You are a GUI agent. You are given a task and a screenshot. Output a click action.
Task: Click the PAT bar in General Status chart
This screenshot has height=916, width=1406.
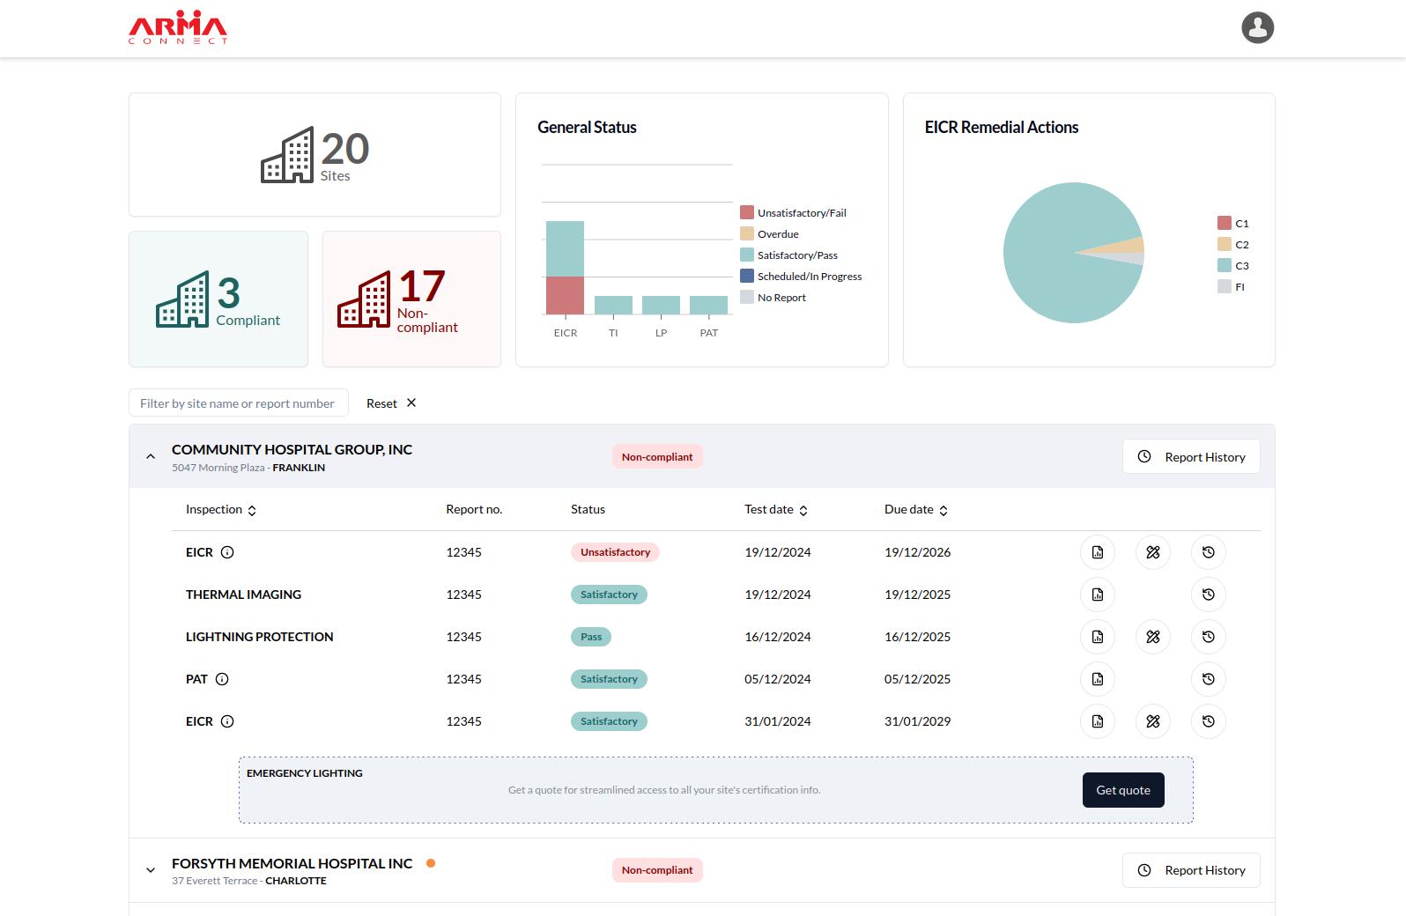[708, 305]
